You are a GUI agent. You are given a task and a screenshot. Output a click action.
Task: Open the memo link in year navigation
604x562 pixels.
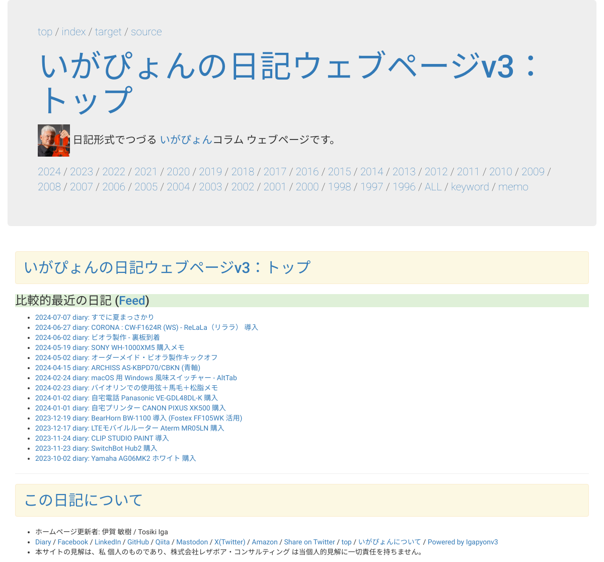click(x=513, y=187)
